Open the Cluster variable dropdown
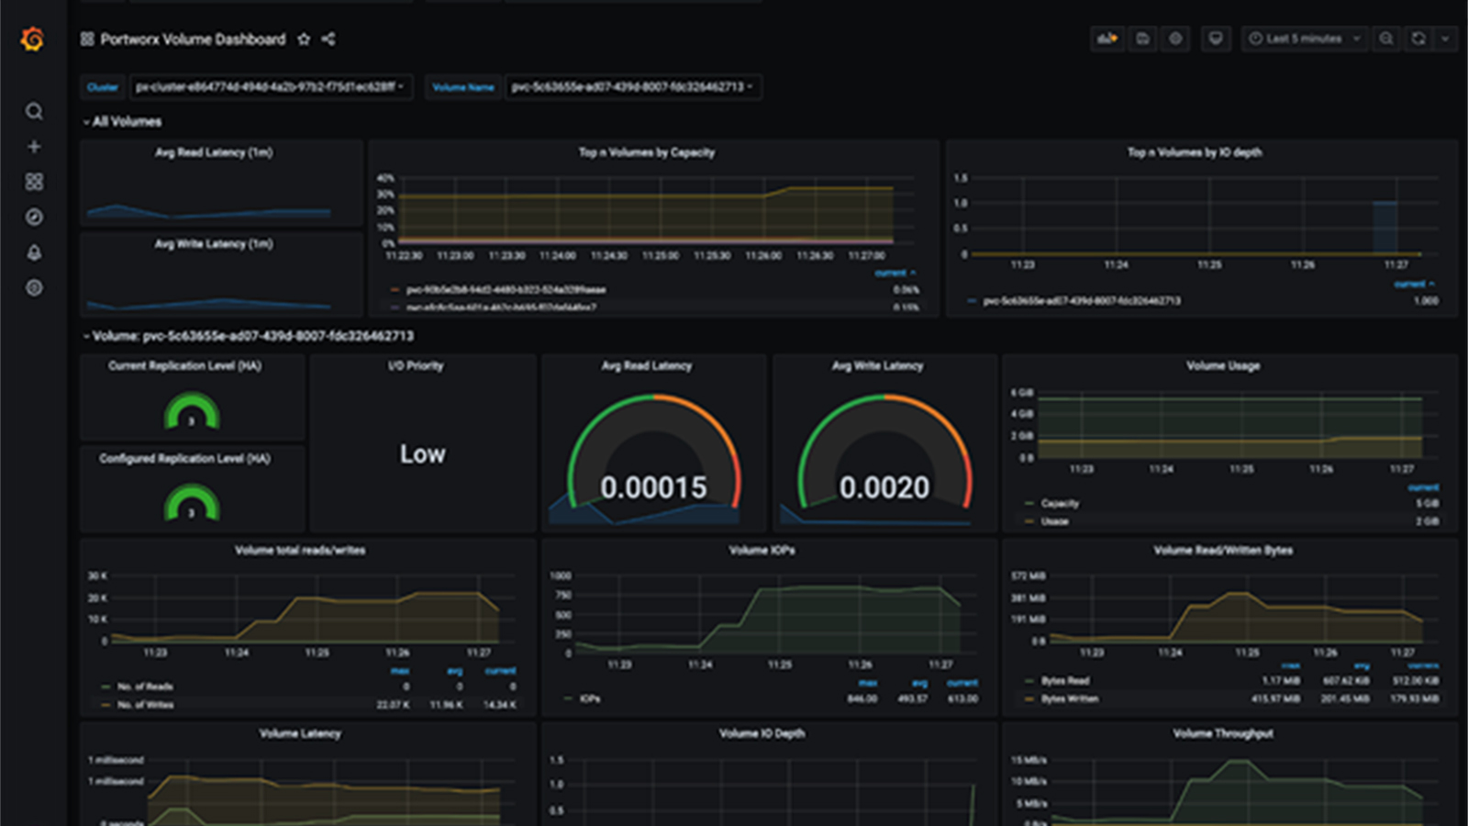Viewport: 1468px width, 826px height. (x=271, y=87)
